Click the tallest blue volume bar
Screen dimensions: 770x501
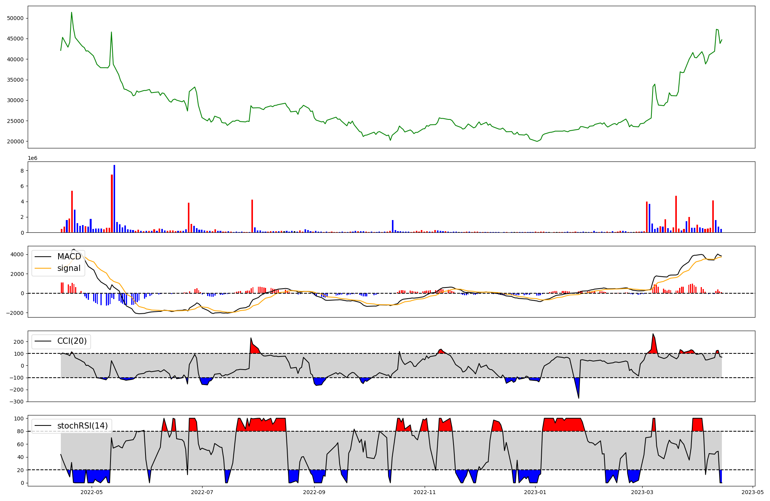114,199
